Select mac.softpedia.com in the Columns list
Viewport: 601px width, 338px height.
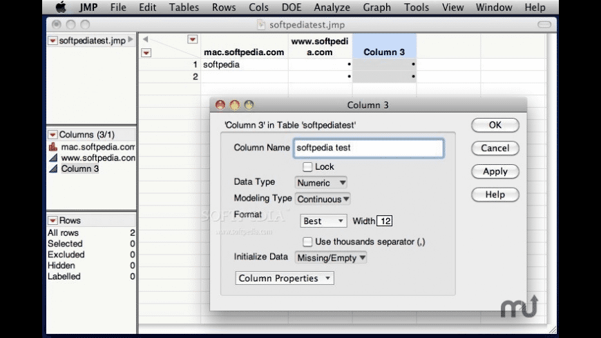point(97,147)
